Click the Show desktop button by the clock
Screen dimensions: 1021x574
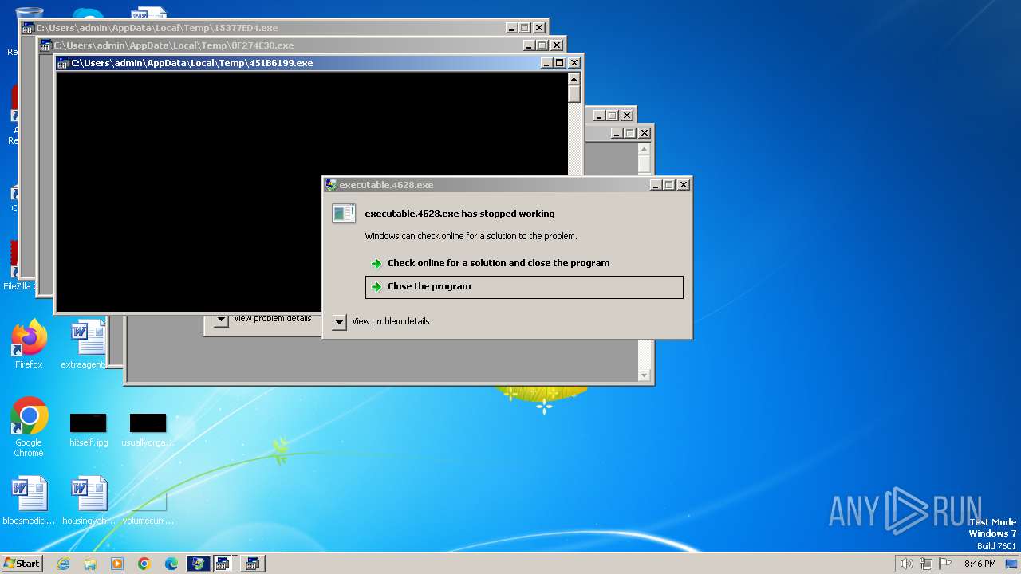pyautogui.click(x=1011, y=564)
